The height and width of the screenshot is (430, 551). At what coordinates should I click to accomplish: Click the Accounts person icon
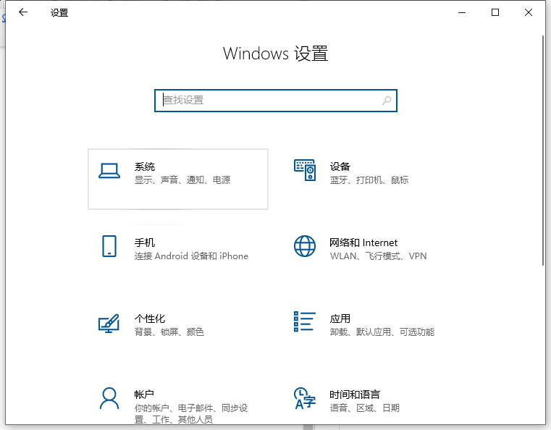pos(109,397)
